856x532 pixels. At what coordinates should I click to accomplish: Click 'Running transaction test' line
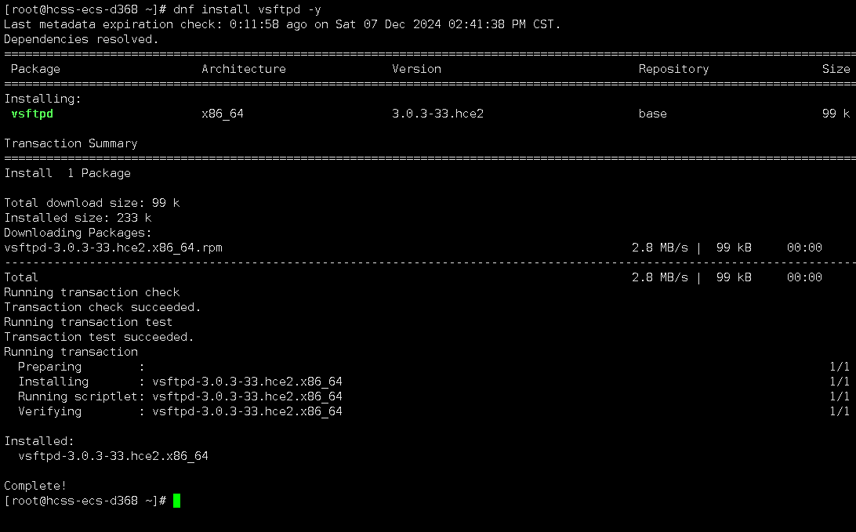pyautogui.click(x=89, y=322)
